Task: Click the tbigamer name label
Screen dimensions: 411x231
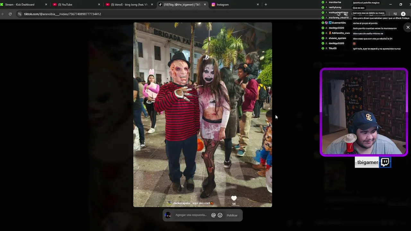Action: coord(368,162)
